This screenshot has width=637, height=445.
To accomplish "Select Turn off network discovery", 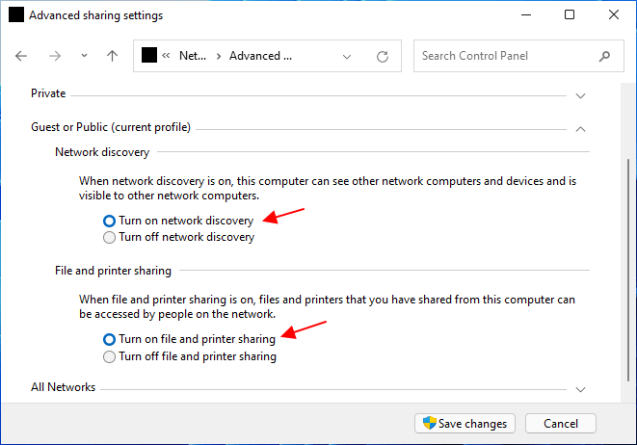I will pos(110,237).
